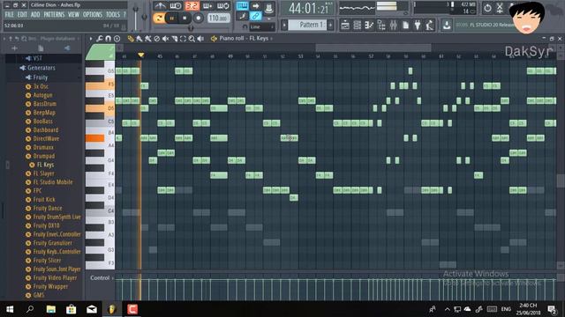Select the Zoom magnifier tool in piano roll
565x317 pixels.
192,39
